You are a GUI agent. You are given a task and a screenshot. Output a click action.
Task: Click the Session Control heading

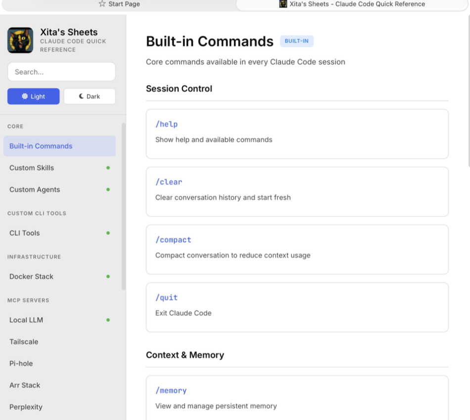(179, 88)
